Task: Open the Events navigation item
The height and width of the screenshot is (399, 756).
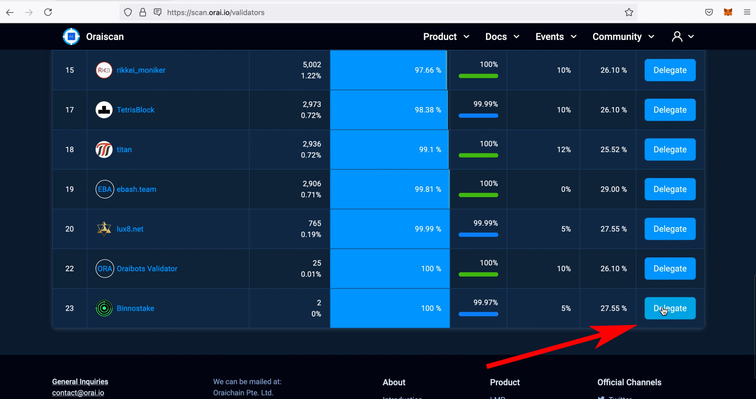Action: pos(550,37)
